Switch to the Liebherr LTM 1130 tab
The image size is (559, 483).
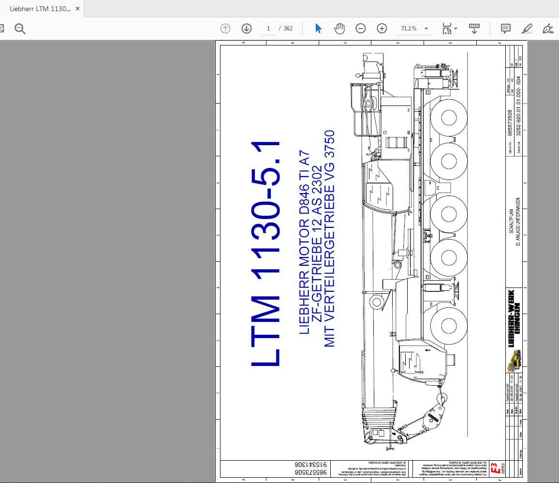(40, 9)
